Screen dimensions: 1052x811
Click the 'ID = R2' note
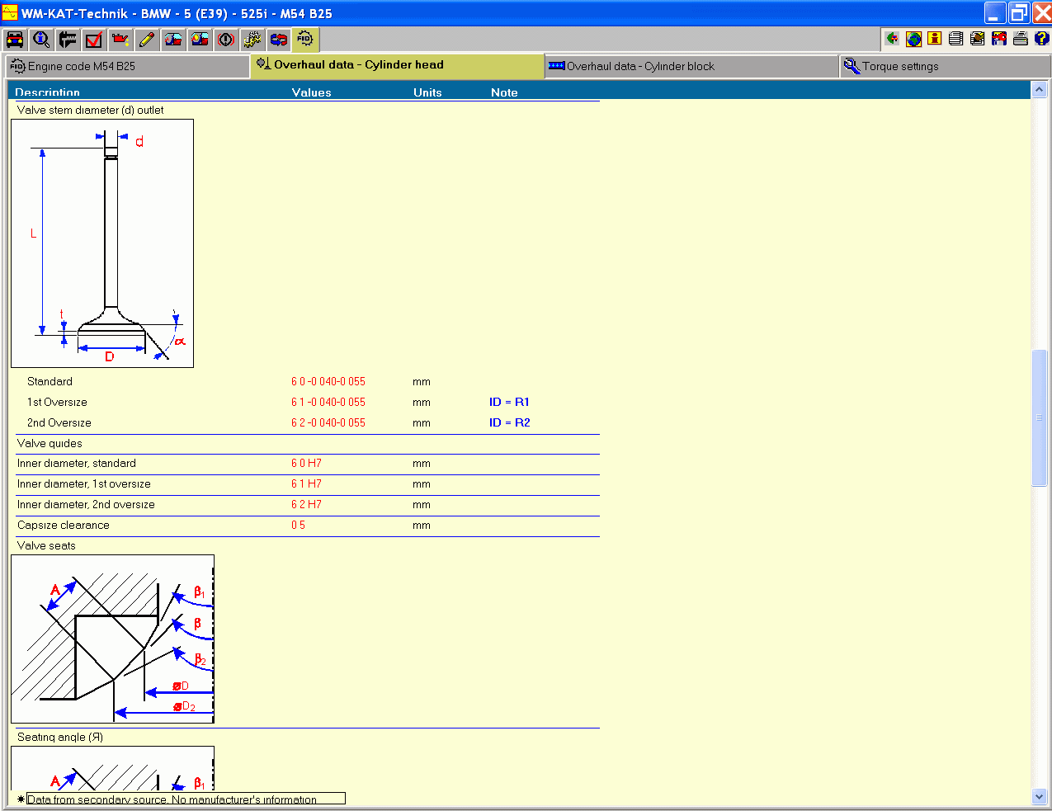click(x=509, y=422)
